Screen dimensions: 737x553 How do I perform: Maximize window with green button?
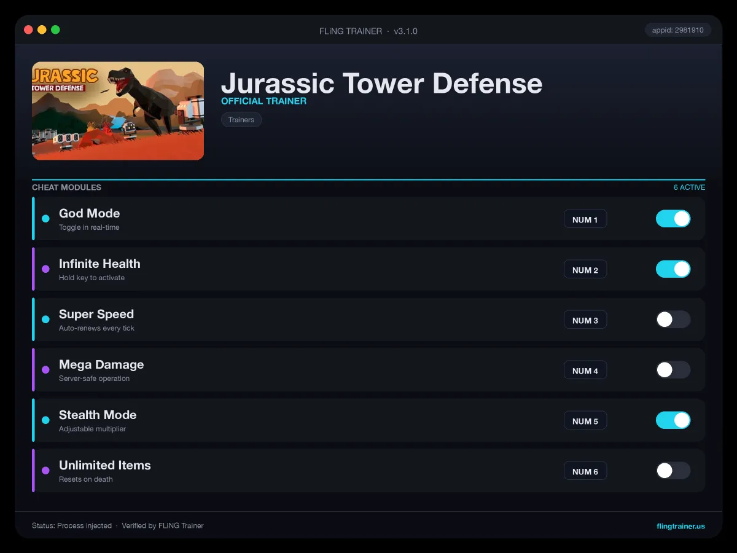55,29
